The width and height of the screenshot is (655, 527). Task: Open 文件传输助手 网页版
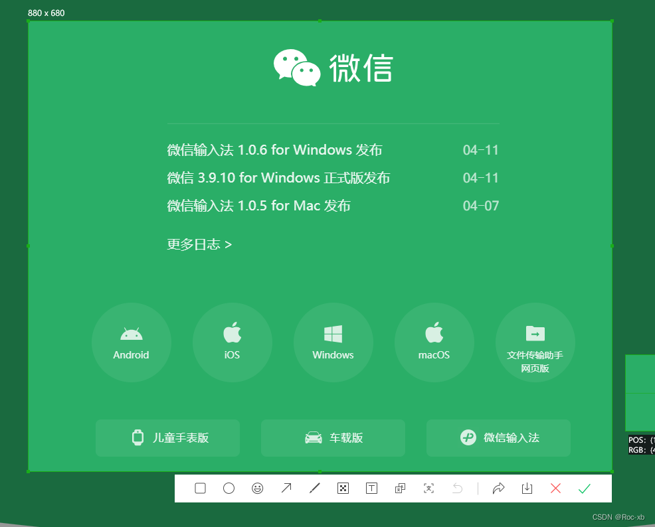(x=535, y=342)
